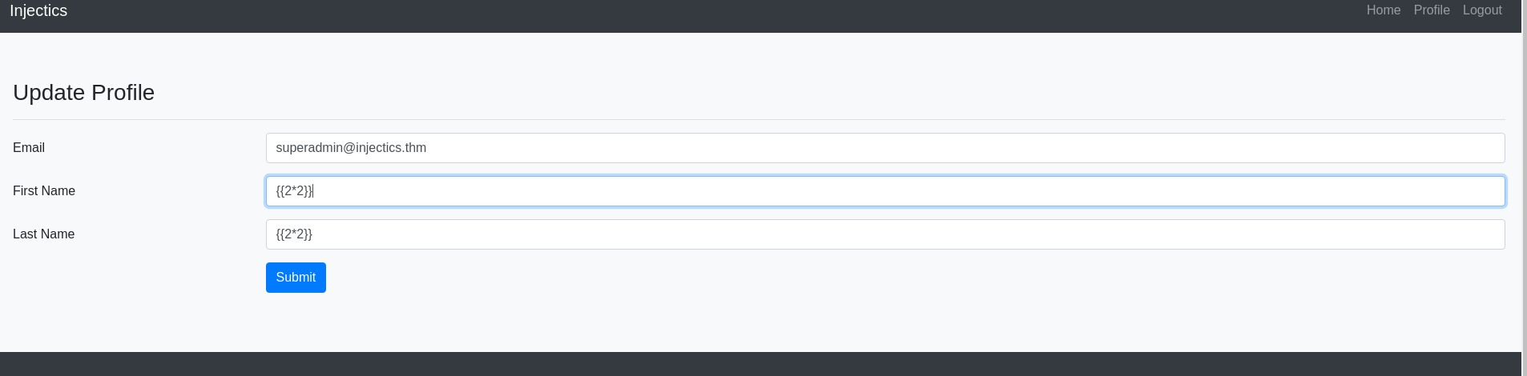Screen dimensions: 1527x376
Task: Click the Update Profile heading
Action: pos(83,93)
